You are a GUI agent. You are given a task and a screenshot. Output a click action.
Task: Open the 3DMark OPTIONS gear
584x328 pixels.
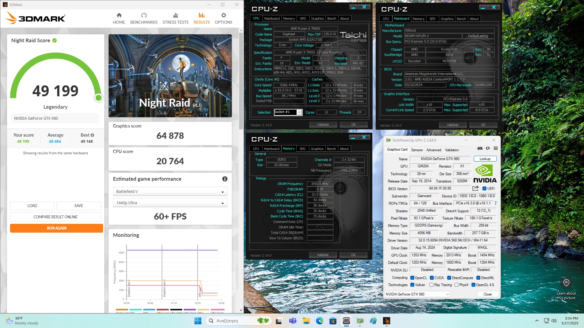224,19
